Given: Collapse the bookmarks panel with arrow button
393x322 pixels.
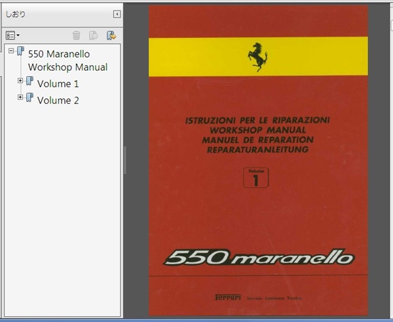Looking at the screenshot, I should click(117, 14).
